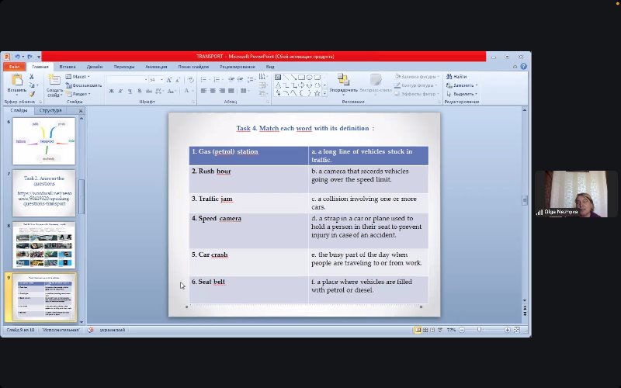Switch to the Анимация ribbon tab
The width and height of the screenshot is (621, 388).
pyautogui.click(x=156, y=67)
